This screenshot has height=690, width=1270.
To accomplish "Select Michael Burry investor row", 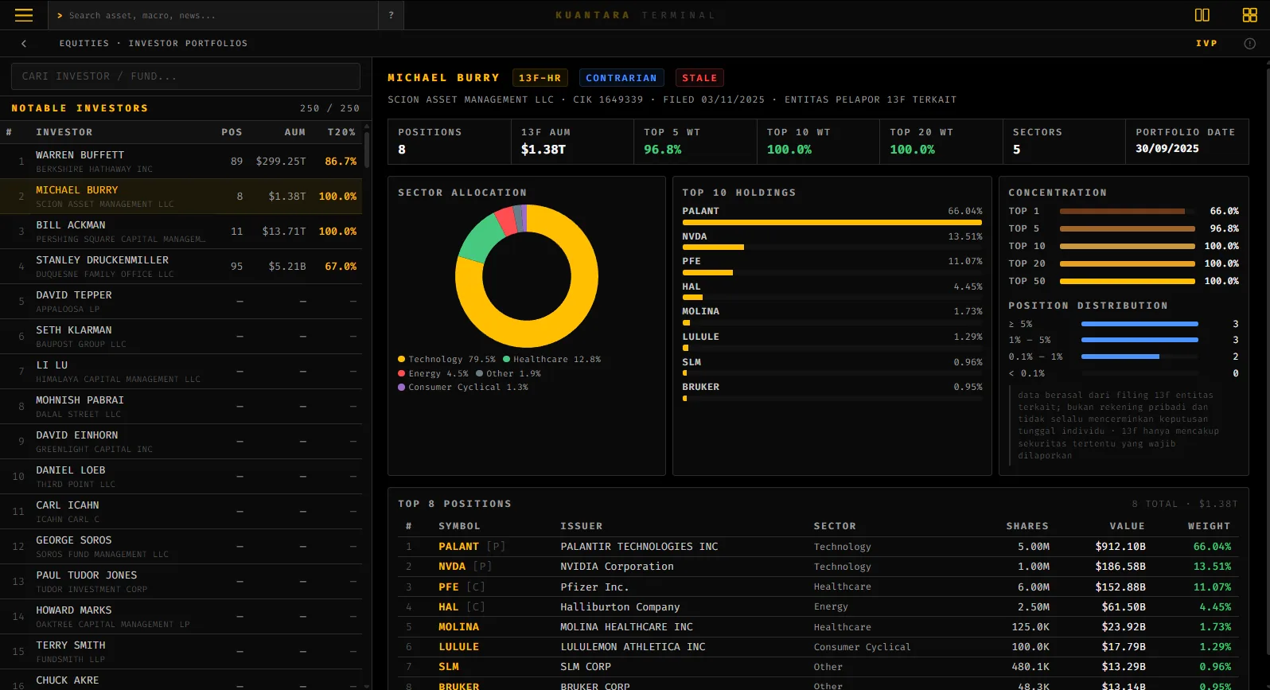I will (x=181, y=197).
